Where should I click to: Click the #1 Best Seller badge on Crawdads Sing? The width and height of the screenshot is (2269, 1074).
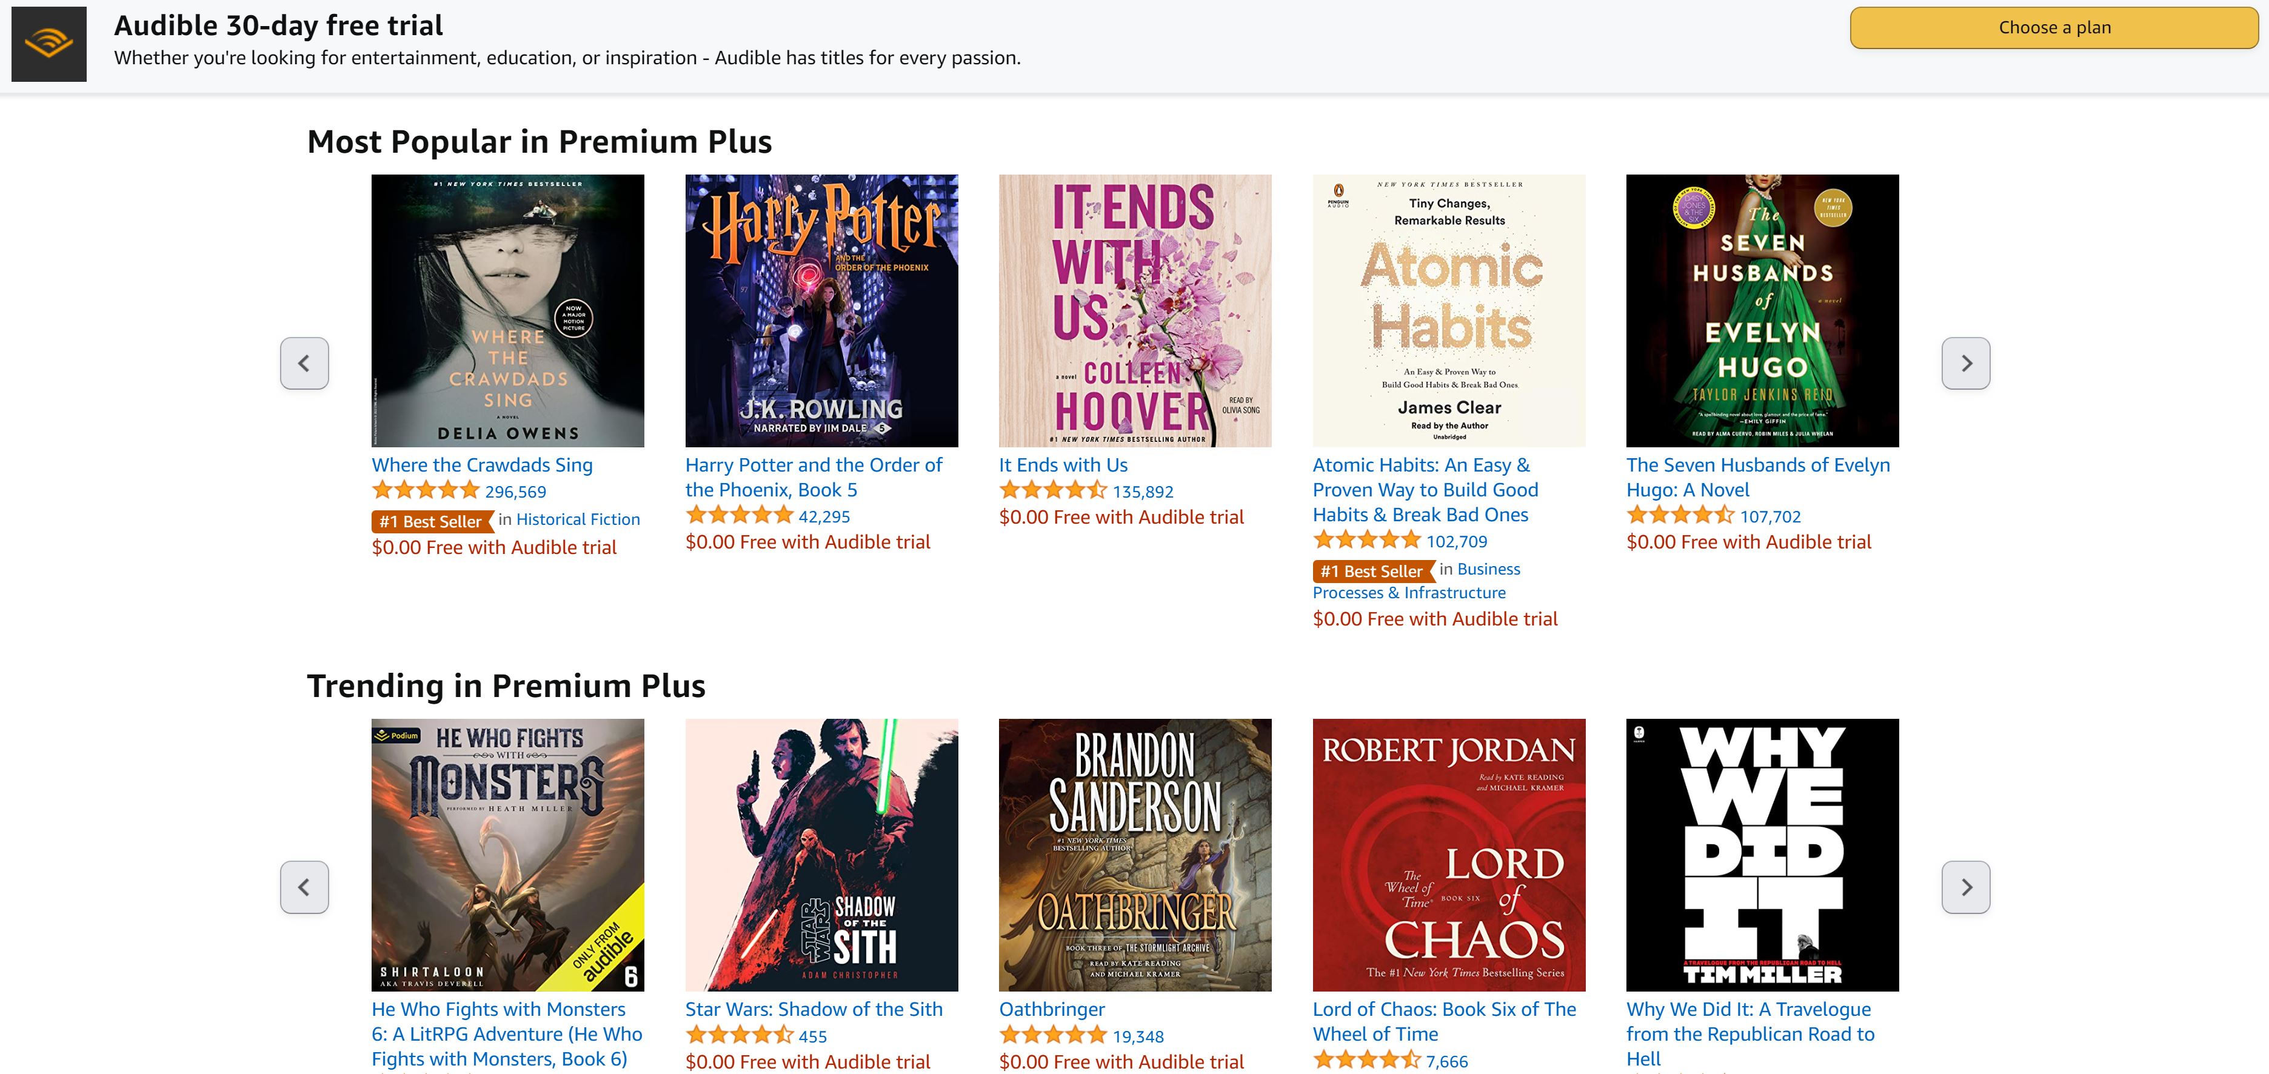tap(431, 521)
